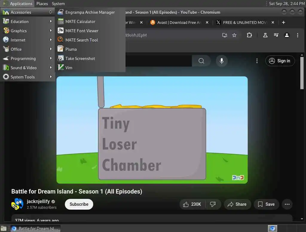
Task: Open the jacknjellify channel avatar
Action: point(17,204)
